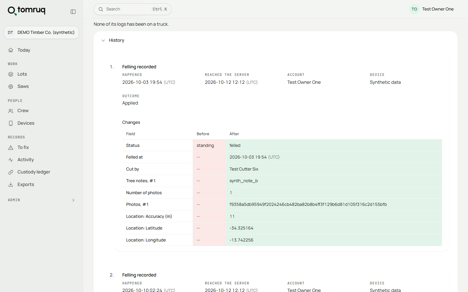Click the Saws icon in sidebar

click(x=11, y=86)
